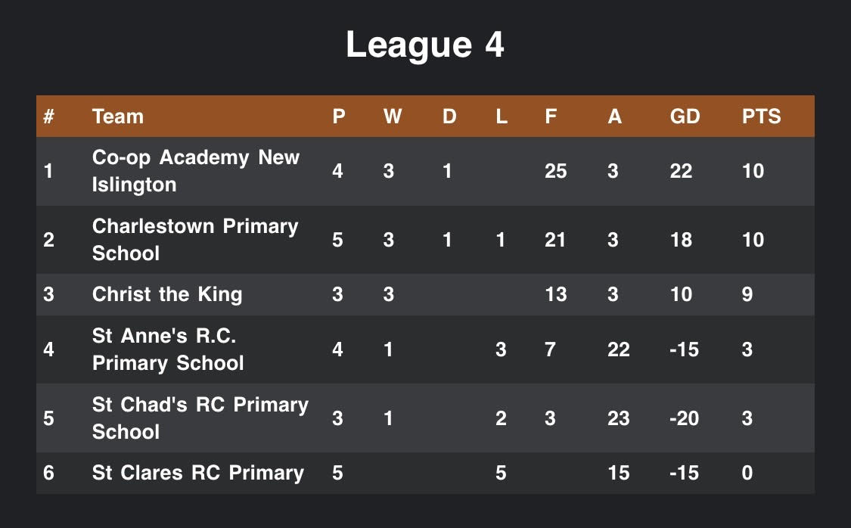Open Co-op Academy New Islington team
The height and width of the screenshot is (528, 851).
tap(195, 171)
